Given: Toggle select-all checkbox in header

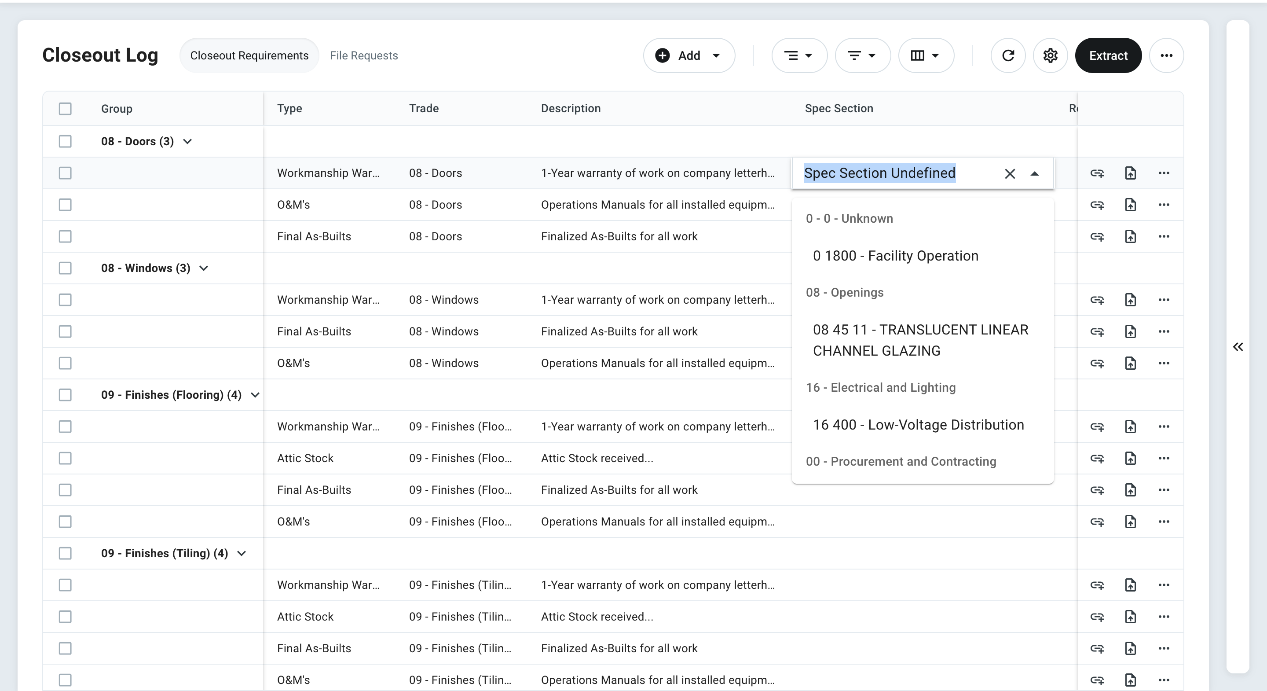Looking at the screenshot, I should (x=65, y=109).
